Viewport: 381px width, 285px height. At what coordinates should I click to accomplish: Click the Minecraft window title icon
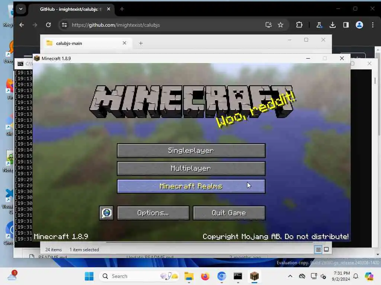click(37, 58)
